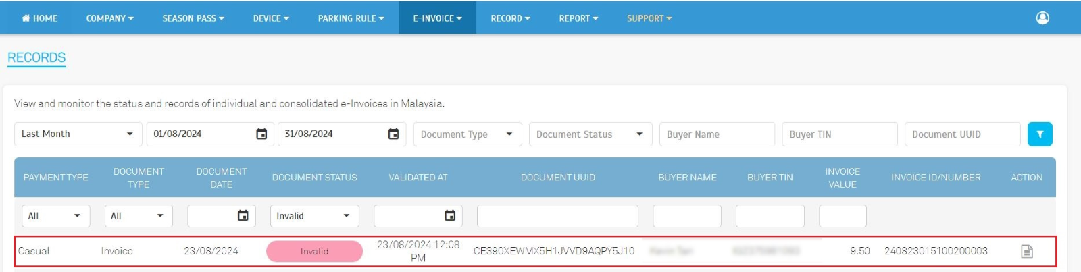Focus the Buyer Name search field
Screen dimensions: 1081x272
[716, 134]
